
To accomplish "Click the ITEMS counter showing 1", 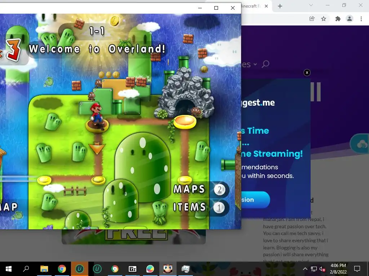I will click(x=219, y=207).
